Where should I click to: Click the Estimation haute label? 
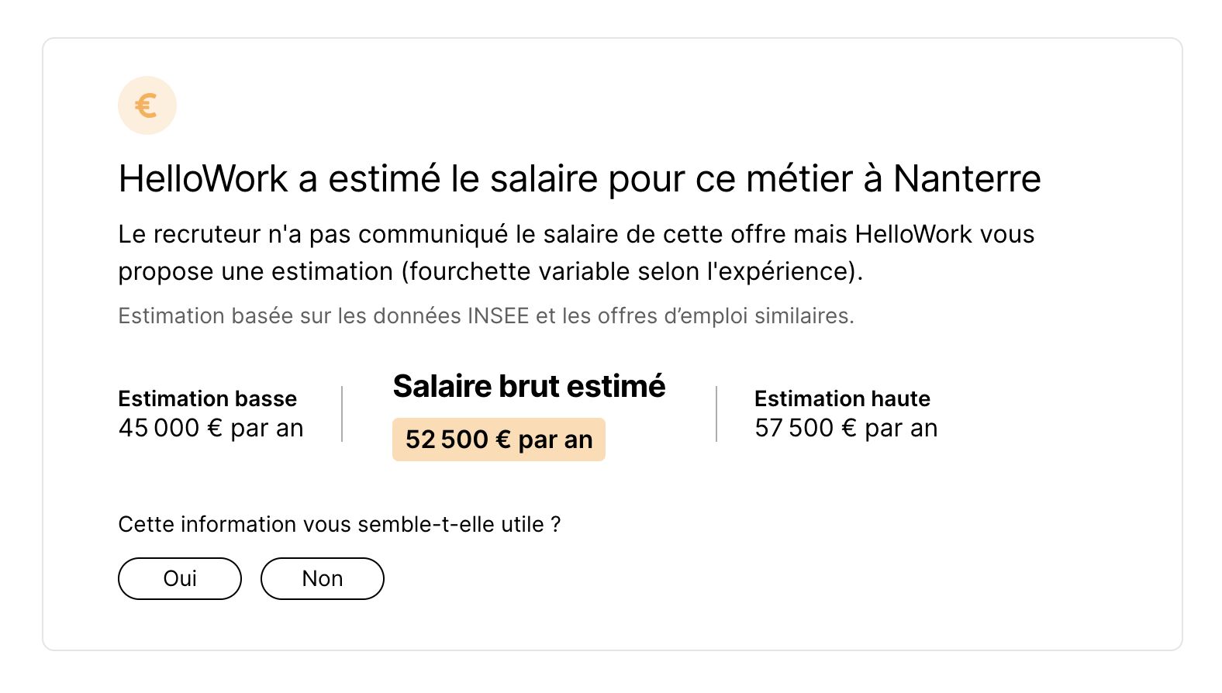[x=842, y=398]
